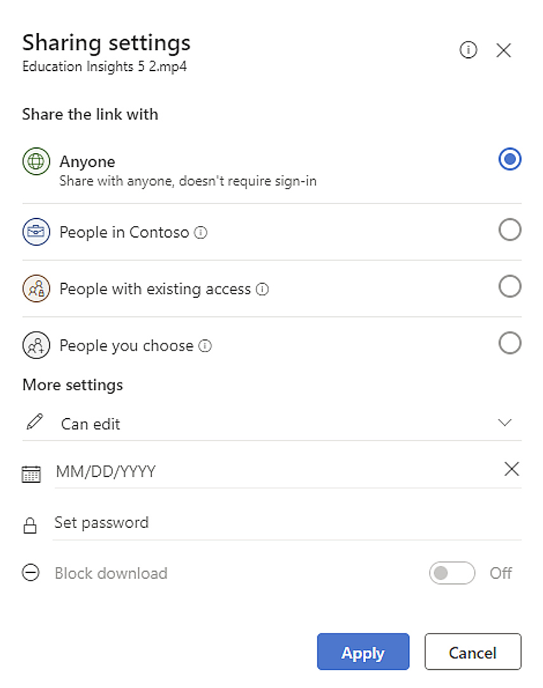Click the briefcase icon for People in Contoso
The width and height of the screenshot is (543, 688).
click(36, 232)
